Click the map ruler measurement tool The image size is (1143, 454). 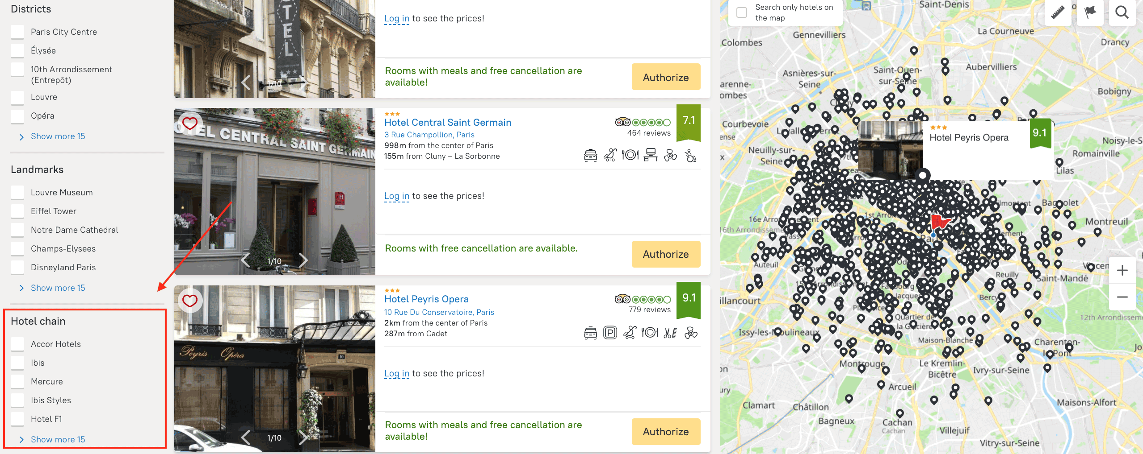[1057, 12]
